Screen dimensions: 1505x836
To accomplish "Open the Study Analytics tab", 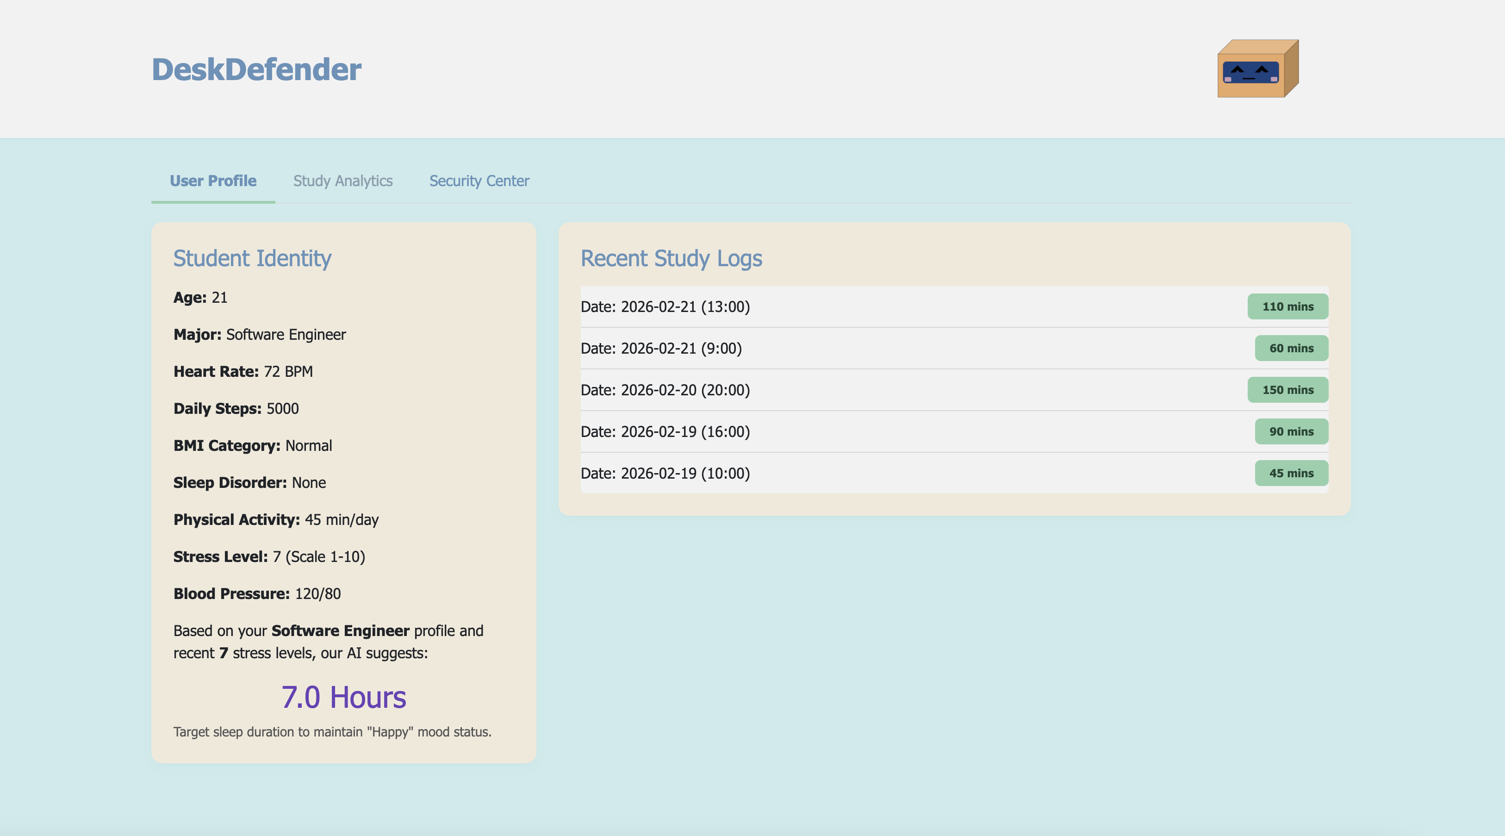I will click(x=342, y=181).
